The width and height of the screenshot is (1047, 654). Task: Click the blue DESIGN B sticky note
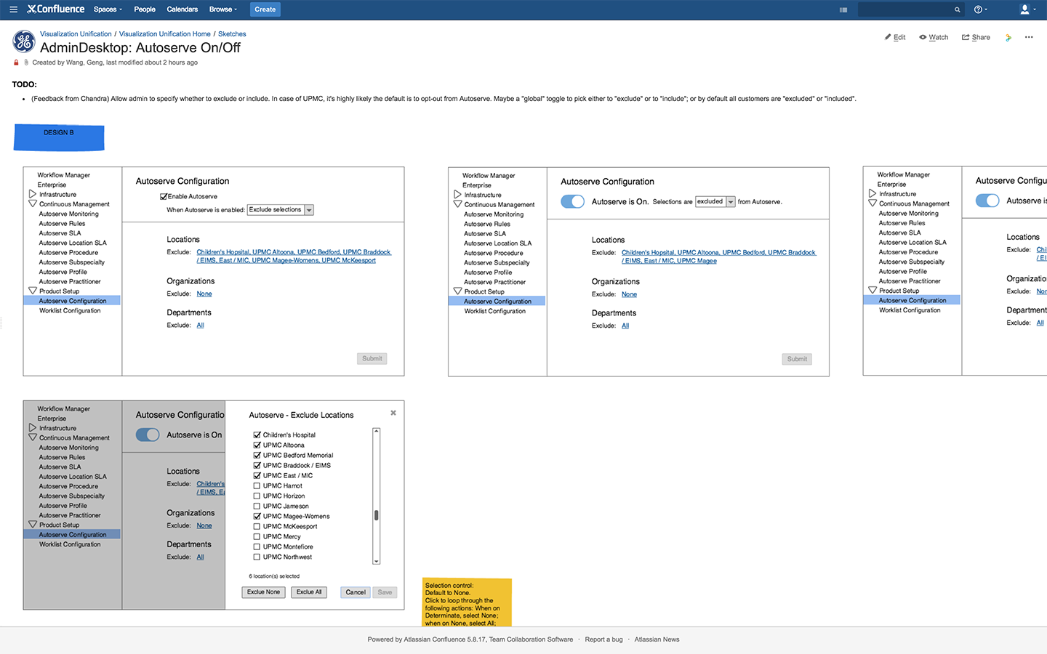(59, 137)
